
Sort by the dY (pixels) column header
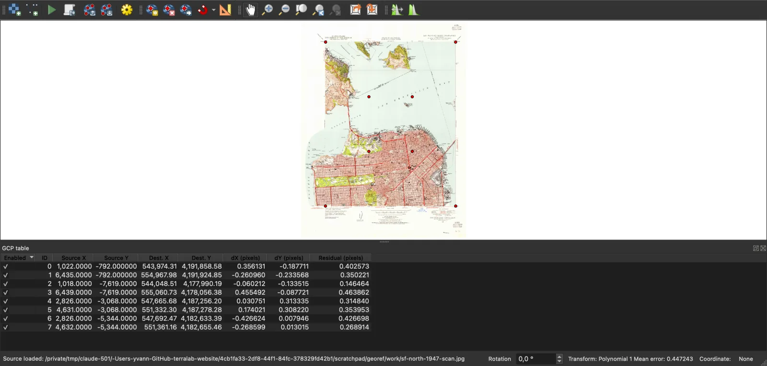click(x=289, y=258)
